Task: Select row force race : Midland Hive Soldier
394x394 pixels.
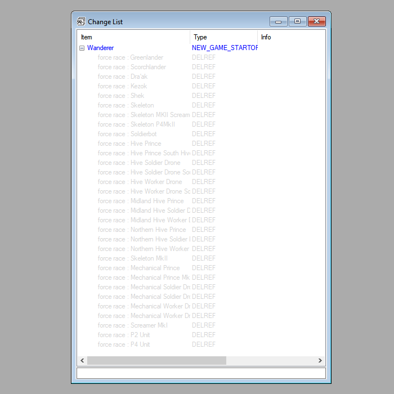Action: [x=144, y=211]
